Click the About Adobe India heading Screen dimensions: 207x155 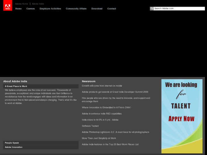(15, 81)
